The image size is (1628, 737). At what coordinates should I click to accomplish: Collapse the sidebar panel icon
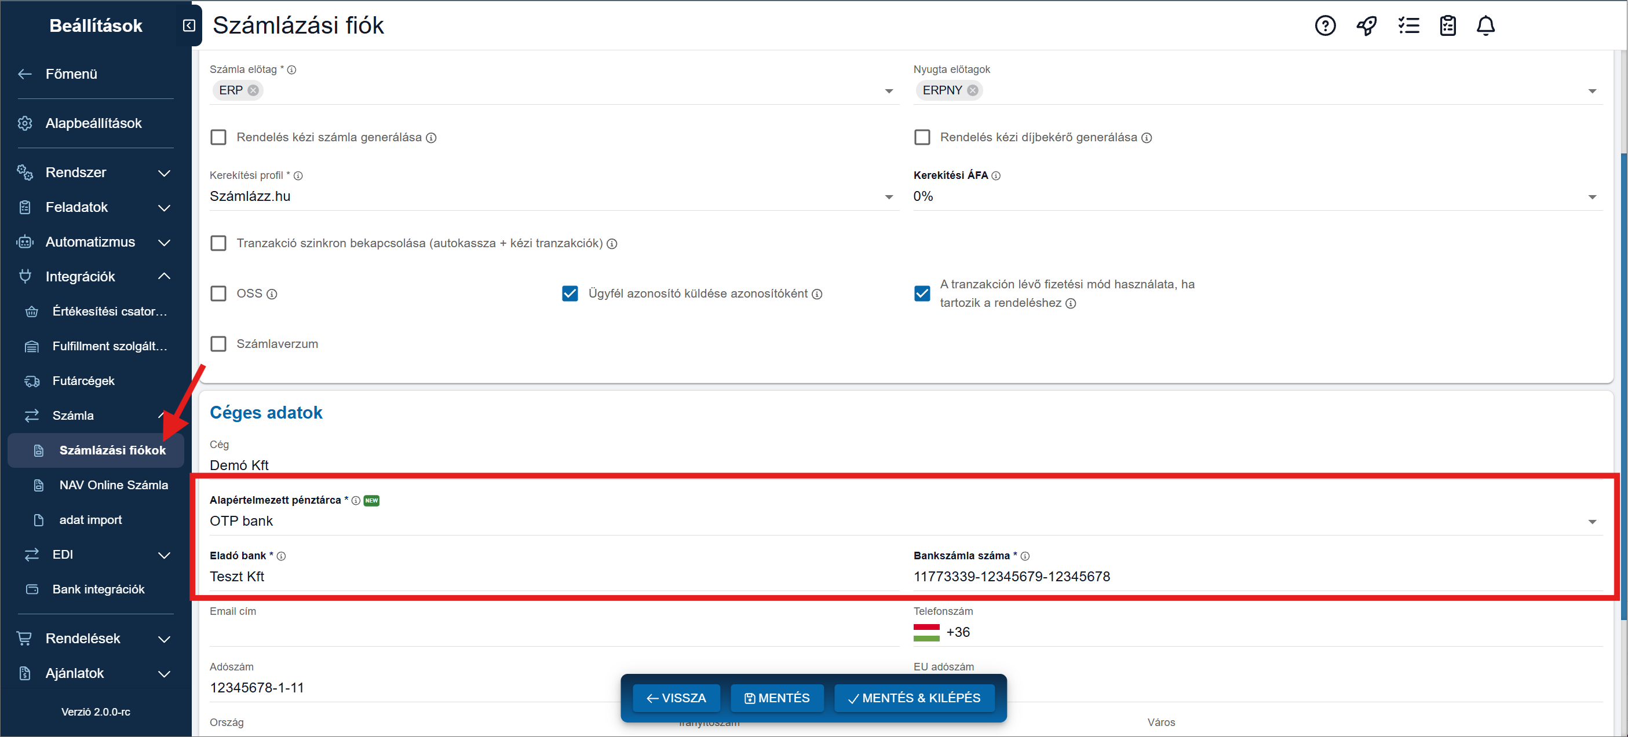tap(188, 25)
